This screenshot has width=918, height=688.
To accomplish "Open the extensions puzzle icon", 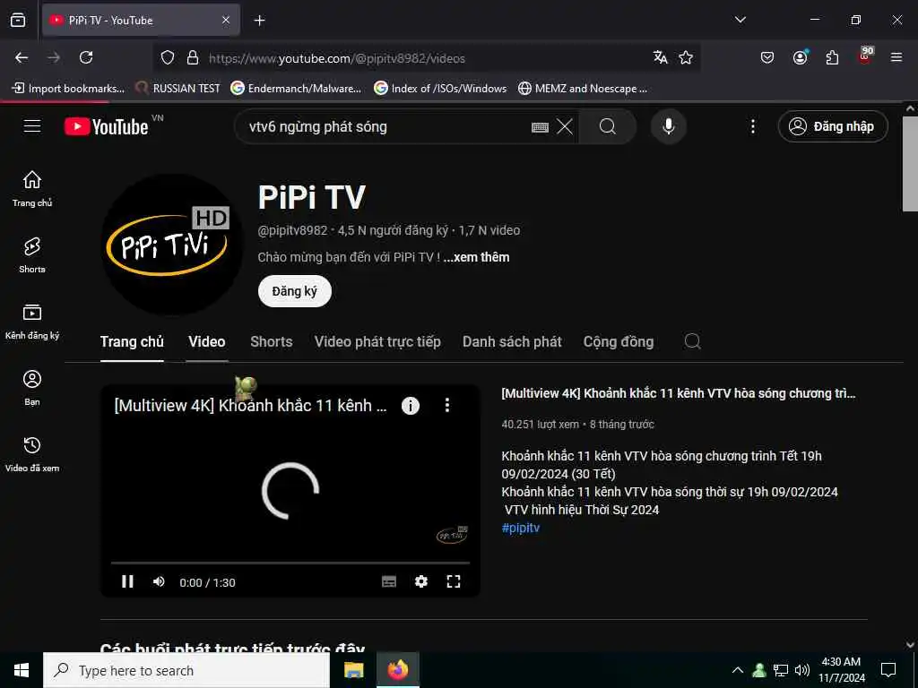I will pos(832,57).
